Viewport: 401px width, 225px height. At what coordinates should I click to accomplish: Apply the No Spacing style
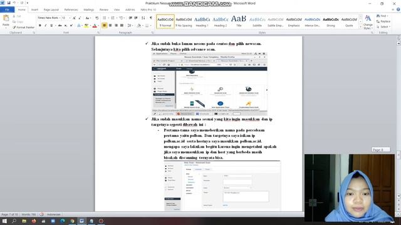tap(184, 22)
